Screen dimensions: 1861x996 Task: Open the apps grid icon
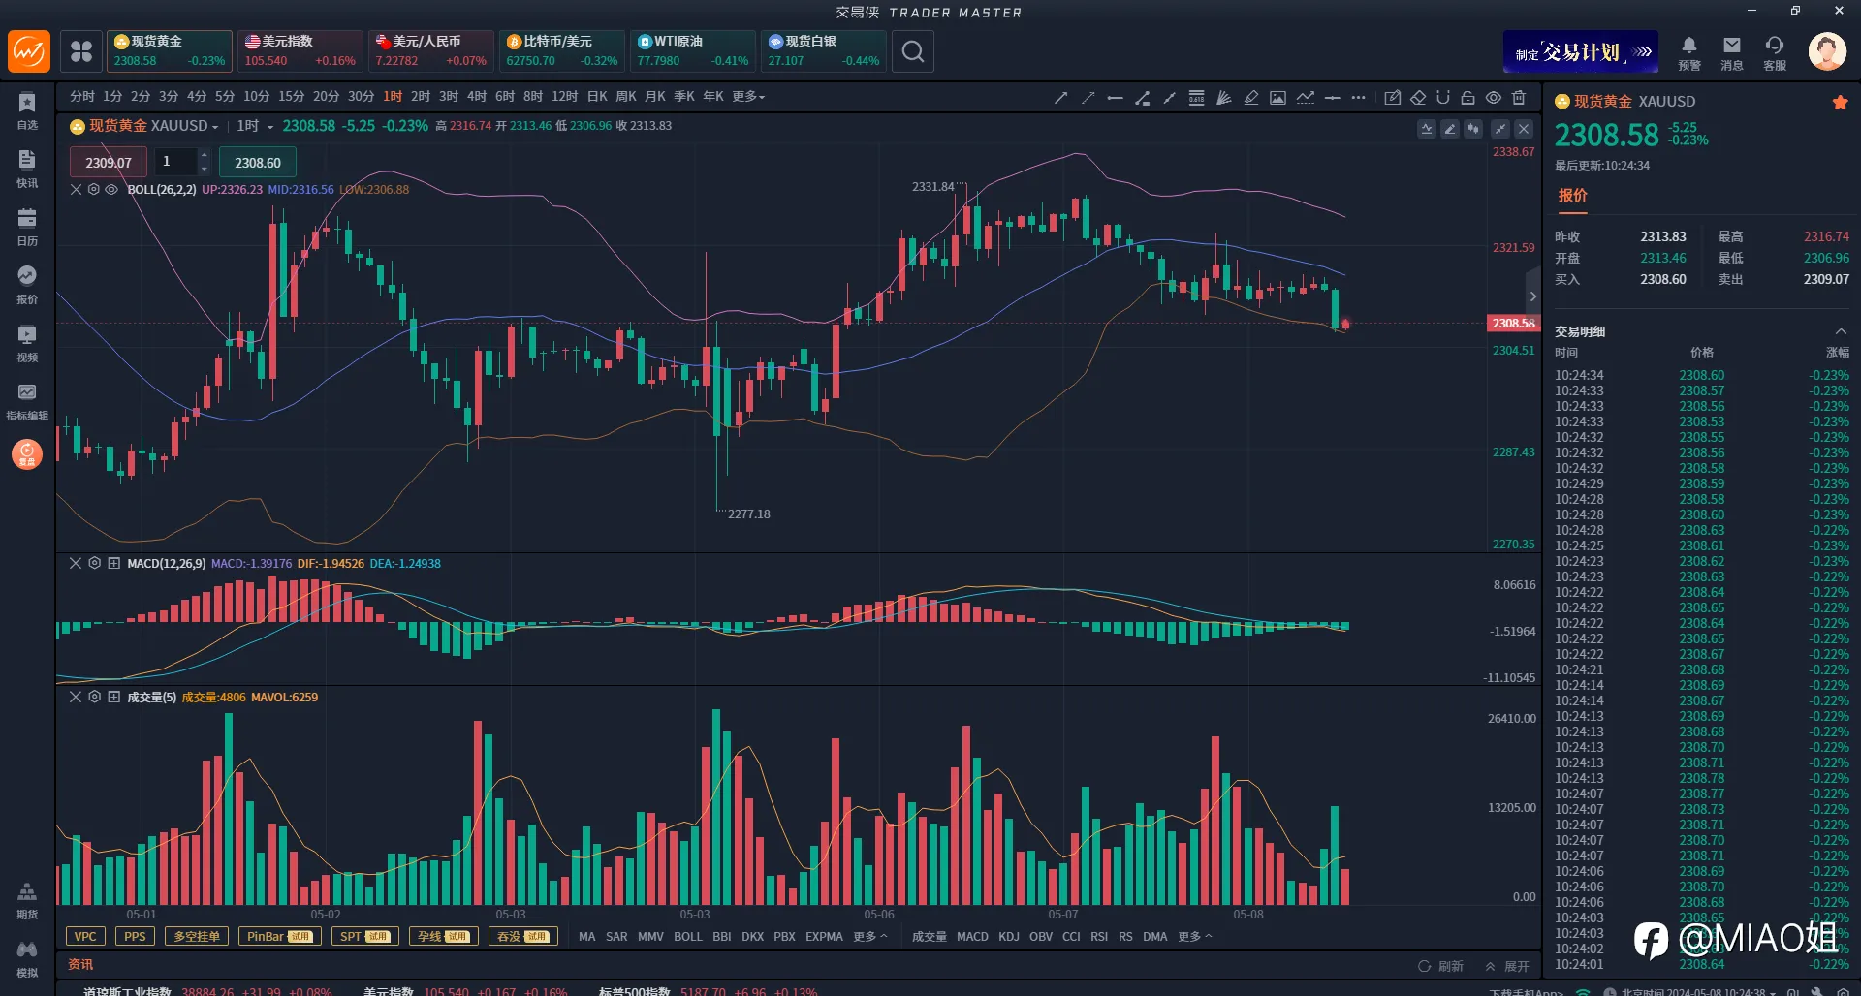click(x=81, y=51)
